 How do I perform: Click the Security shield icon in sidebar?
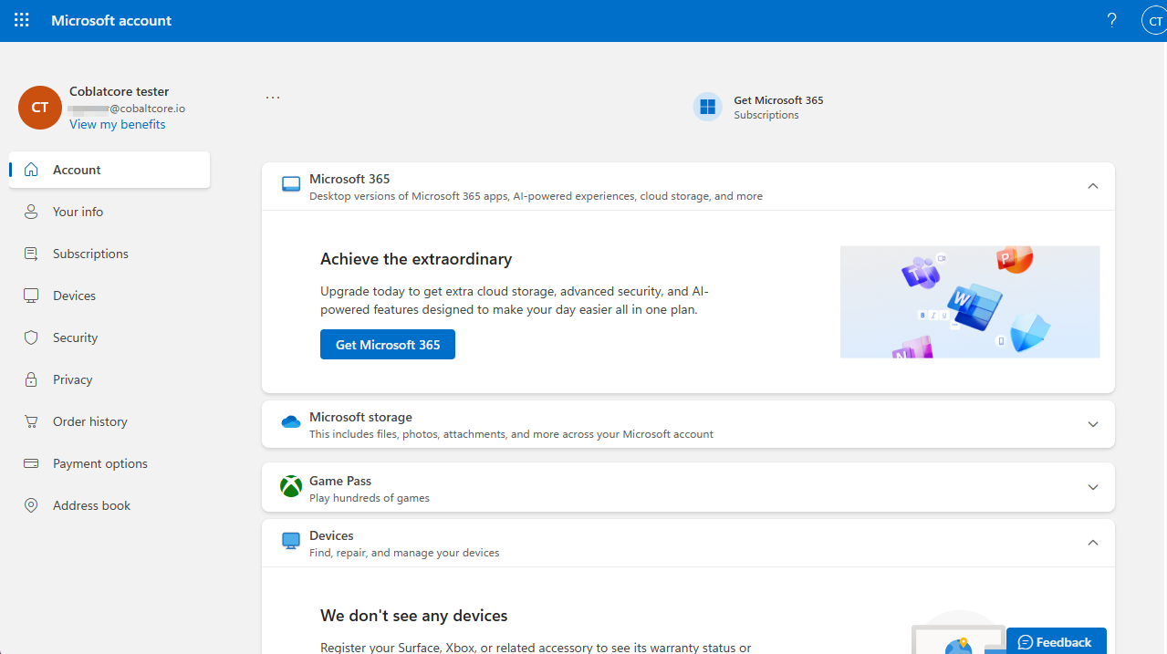(x=31, y=337)
